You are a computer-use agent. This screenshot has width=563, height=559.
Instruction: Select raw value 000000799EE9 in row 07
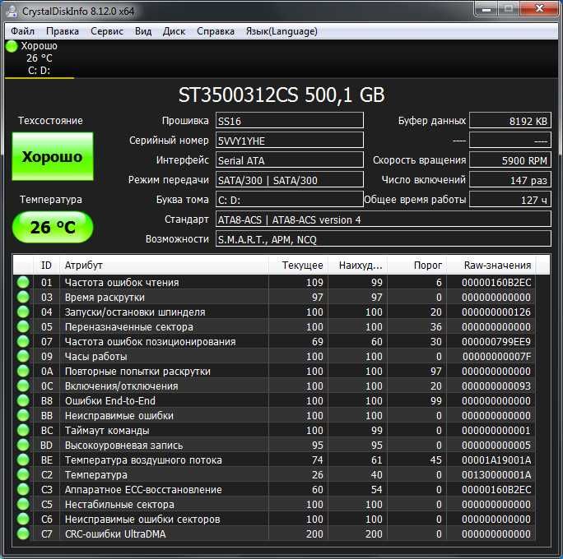pyautogui.click(x=496, y=342)
